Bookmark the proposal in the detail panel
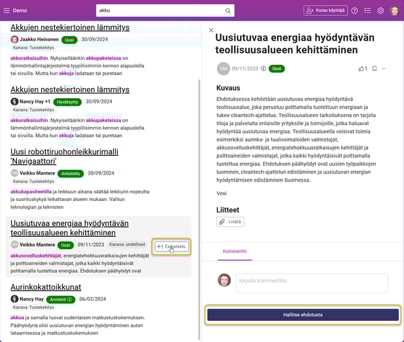 pyautogui.click(x=375, y=69)
